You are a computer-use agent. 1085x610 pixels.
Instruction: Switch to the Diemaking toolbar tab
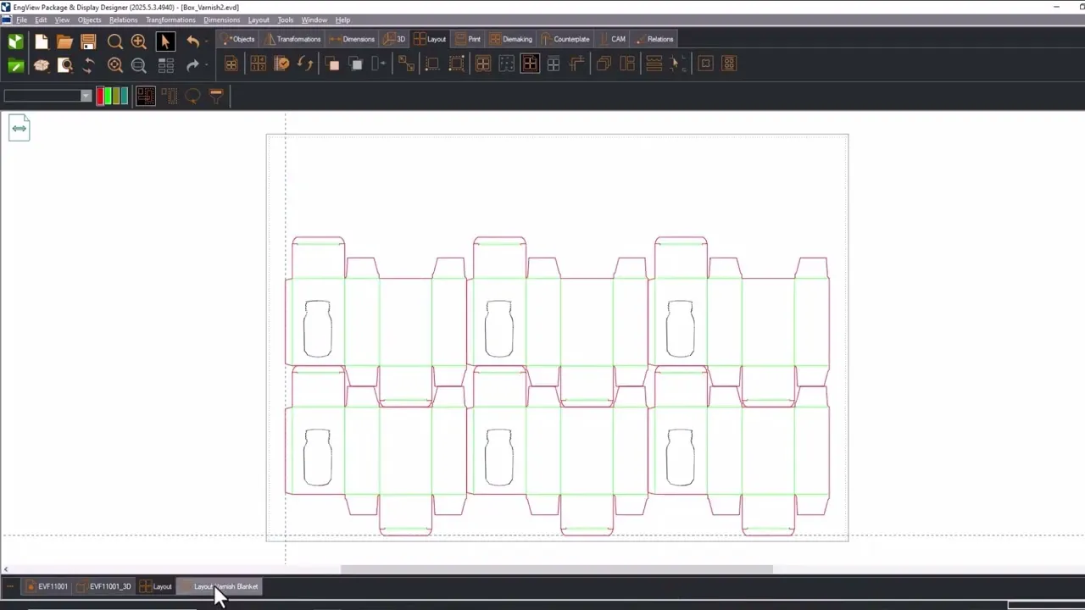(511, 39)
